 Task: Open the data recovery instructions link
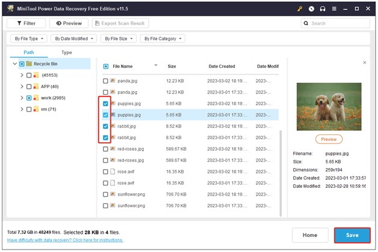[x=65, y=240]
